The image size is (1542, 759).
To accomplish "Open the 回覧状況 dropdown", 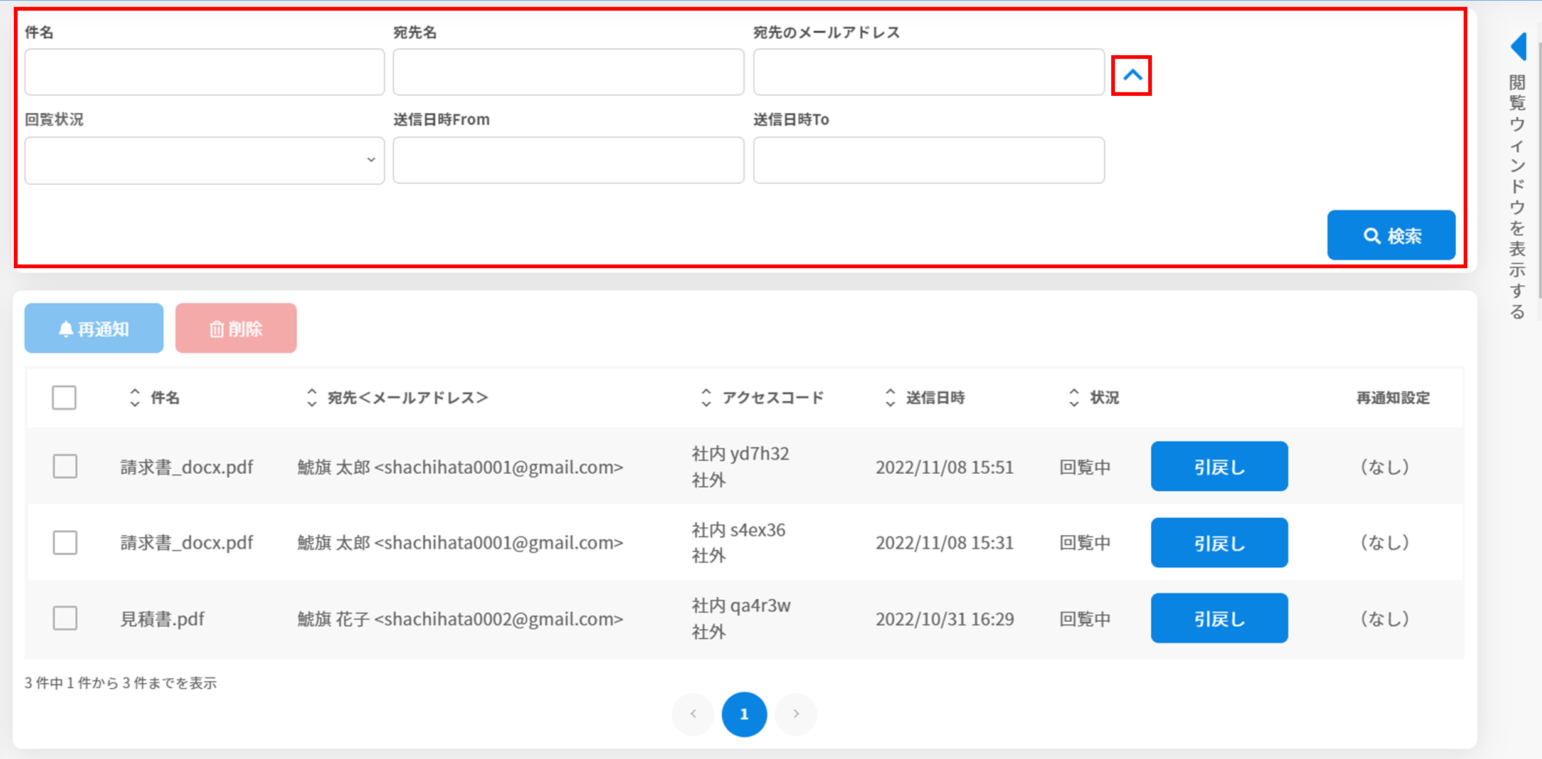I will click(x=204, y=160).
